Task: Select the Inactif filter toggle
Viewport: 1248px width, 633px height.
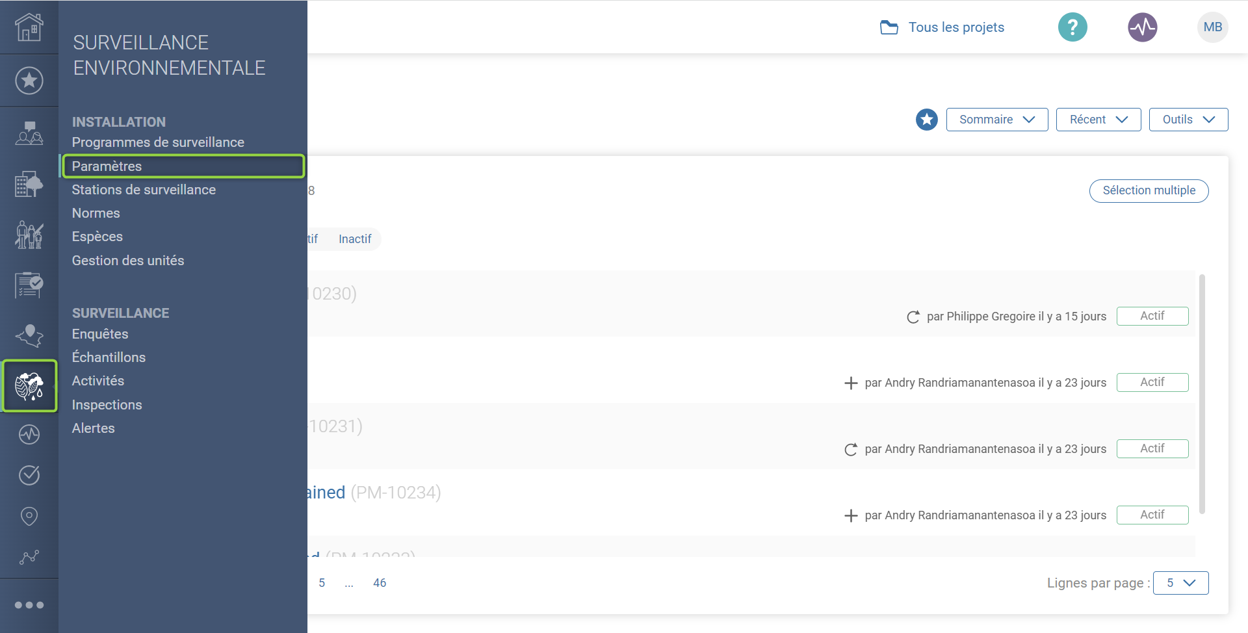Action: tap(355, 239)
